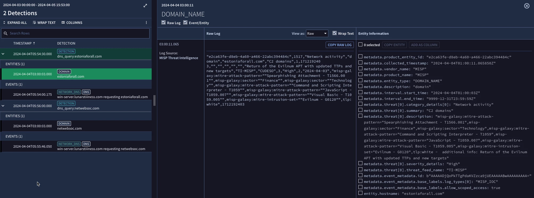Toggle the 0 selected select-all checkbox
The width and height of the screenshot is (534, 198).
[x=360, y=45]
